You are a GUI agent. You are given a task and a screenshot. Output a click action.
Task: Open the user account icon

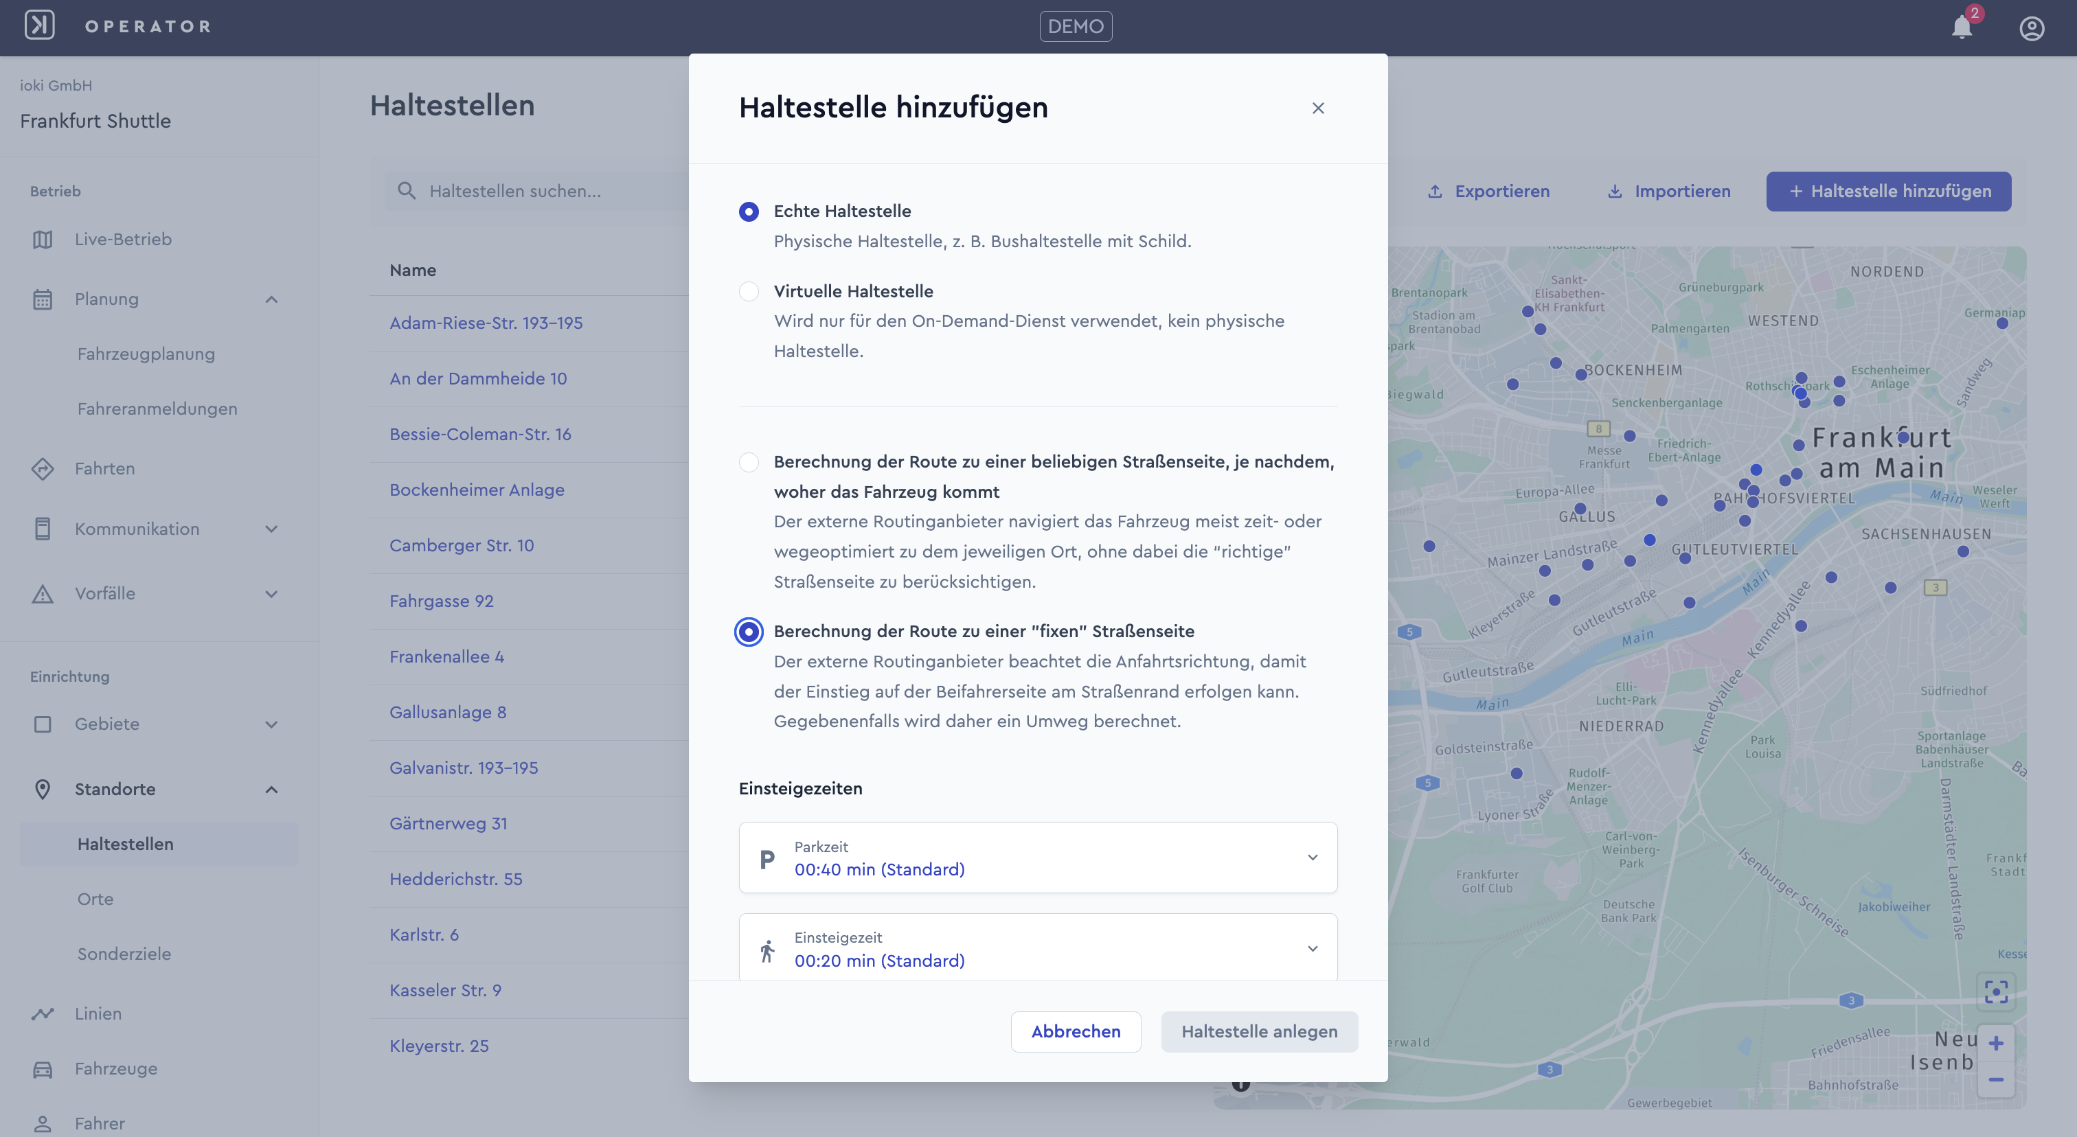click(x=2031, y=28)
